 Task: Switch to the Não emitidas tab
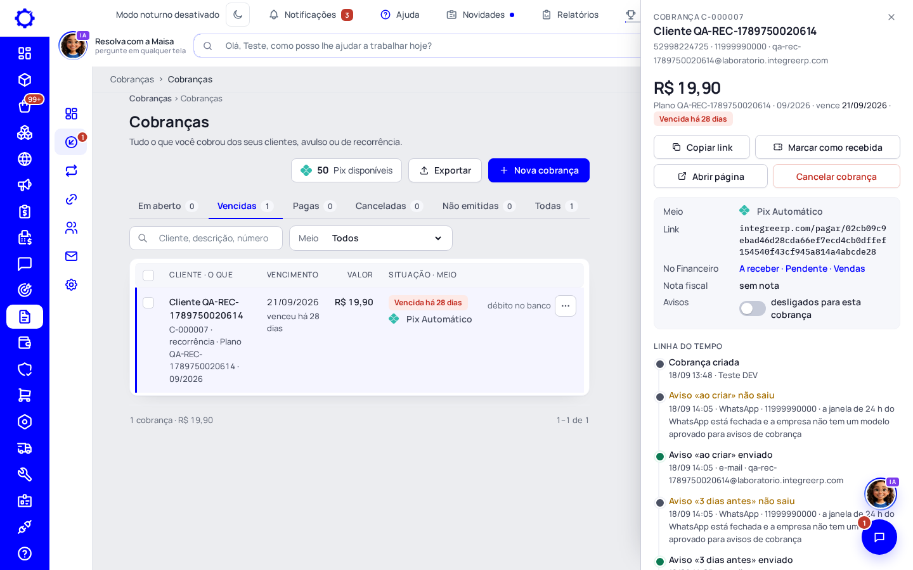tap(479, 206)
